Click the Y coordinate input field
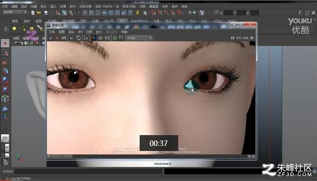 pos(242,13)
